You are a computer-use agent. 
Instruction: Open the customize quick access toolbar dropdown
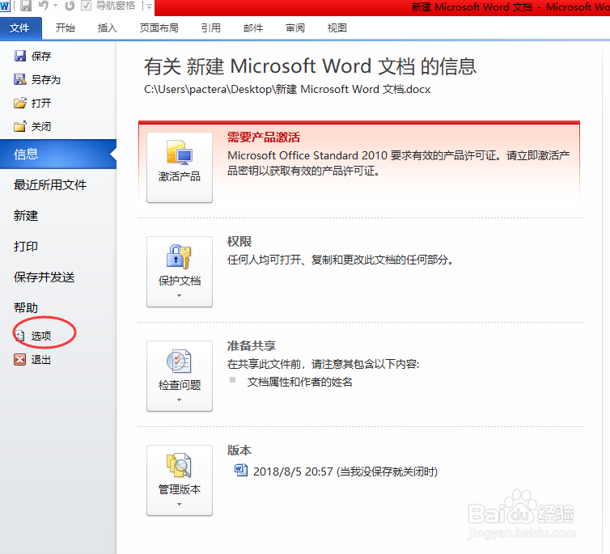[x=149, y=6]
